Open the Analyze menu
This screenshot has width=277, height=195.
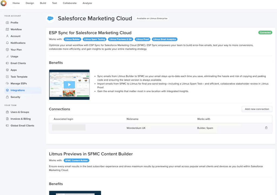click(x=87, y=3)
